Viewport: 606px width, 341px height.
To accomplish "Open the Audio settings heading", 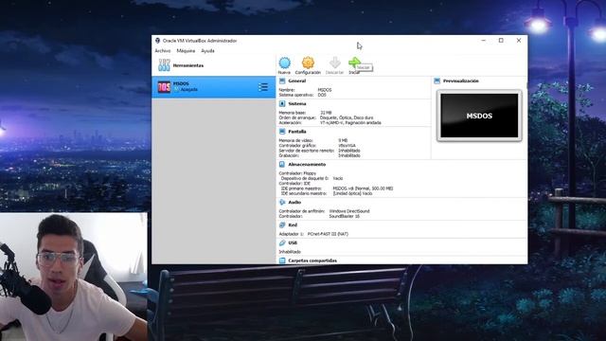I will click(x=294, y=202).
